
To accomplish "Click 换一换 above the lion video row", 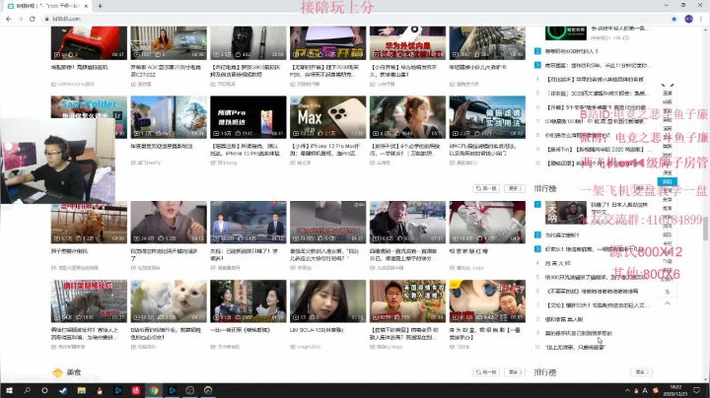I will (486, 188).
